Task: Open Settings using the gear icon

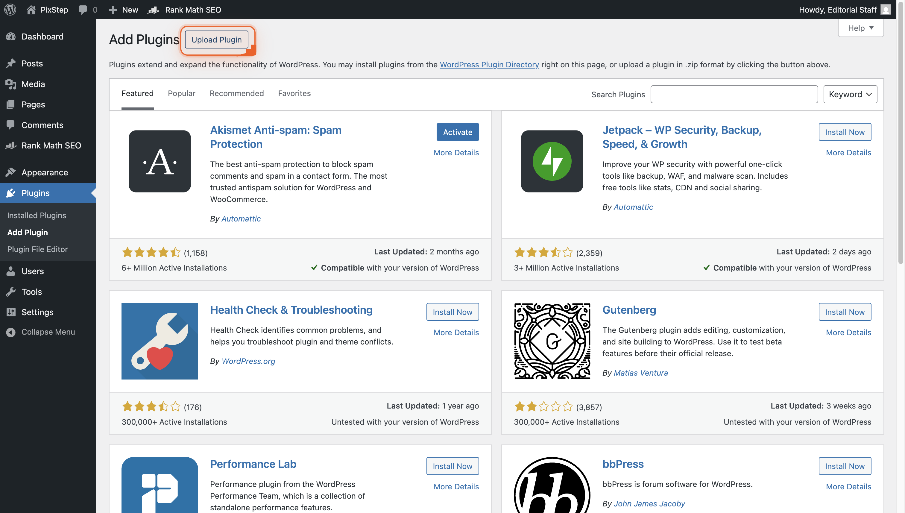Action: click(11, 312)
